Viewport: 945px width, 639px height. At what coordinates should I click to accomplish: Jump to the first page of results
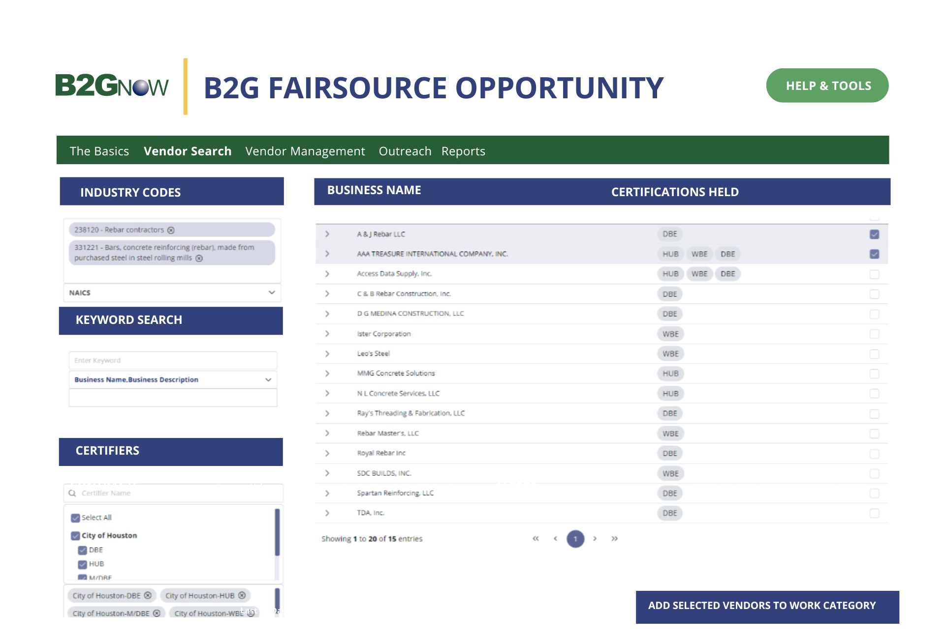click(x=535, y=539)
